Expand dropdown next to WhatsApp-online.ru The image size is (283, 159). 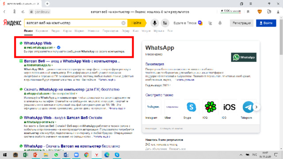[x=56, y=122]
